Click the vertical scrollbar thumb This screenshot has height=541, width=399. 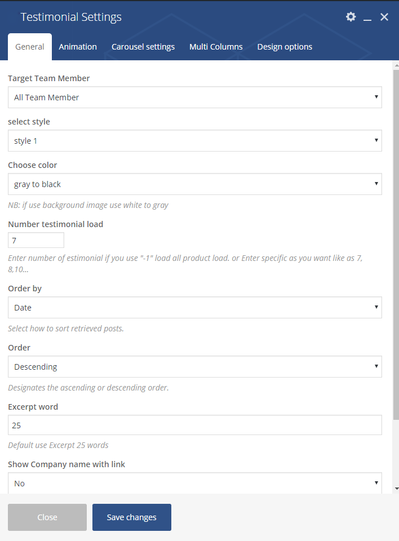click(396, 244)
